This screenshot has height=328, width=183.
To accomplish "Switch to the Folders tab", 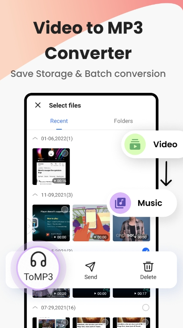I will click(123, 121).
